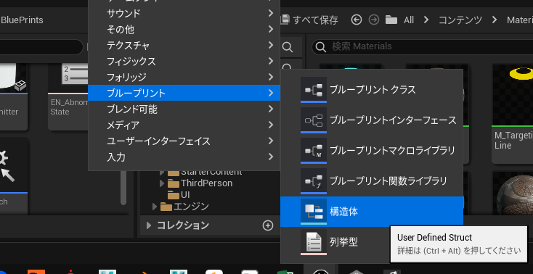Viewport: 533px width, 274px height.
Task: Click the 検索 Materials search field
Action: [423, 46]
